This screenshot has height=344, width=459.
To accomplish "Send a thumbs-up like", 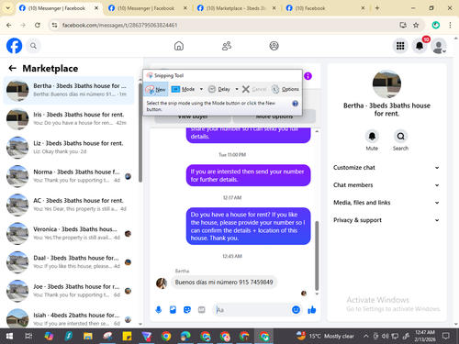I will point(312,310).
